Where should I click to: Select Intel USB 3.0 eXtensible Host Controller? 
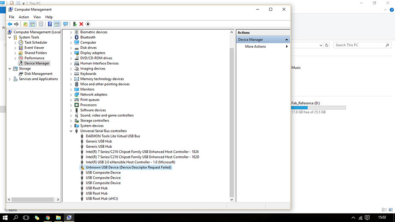pyautogui.click(x=130, y=162)
